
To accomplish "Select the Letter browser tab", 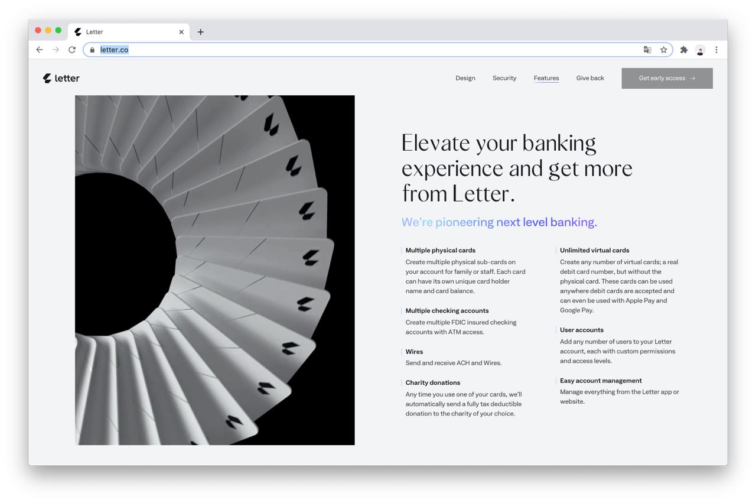I will pos(129,32).
